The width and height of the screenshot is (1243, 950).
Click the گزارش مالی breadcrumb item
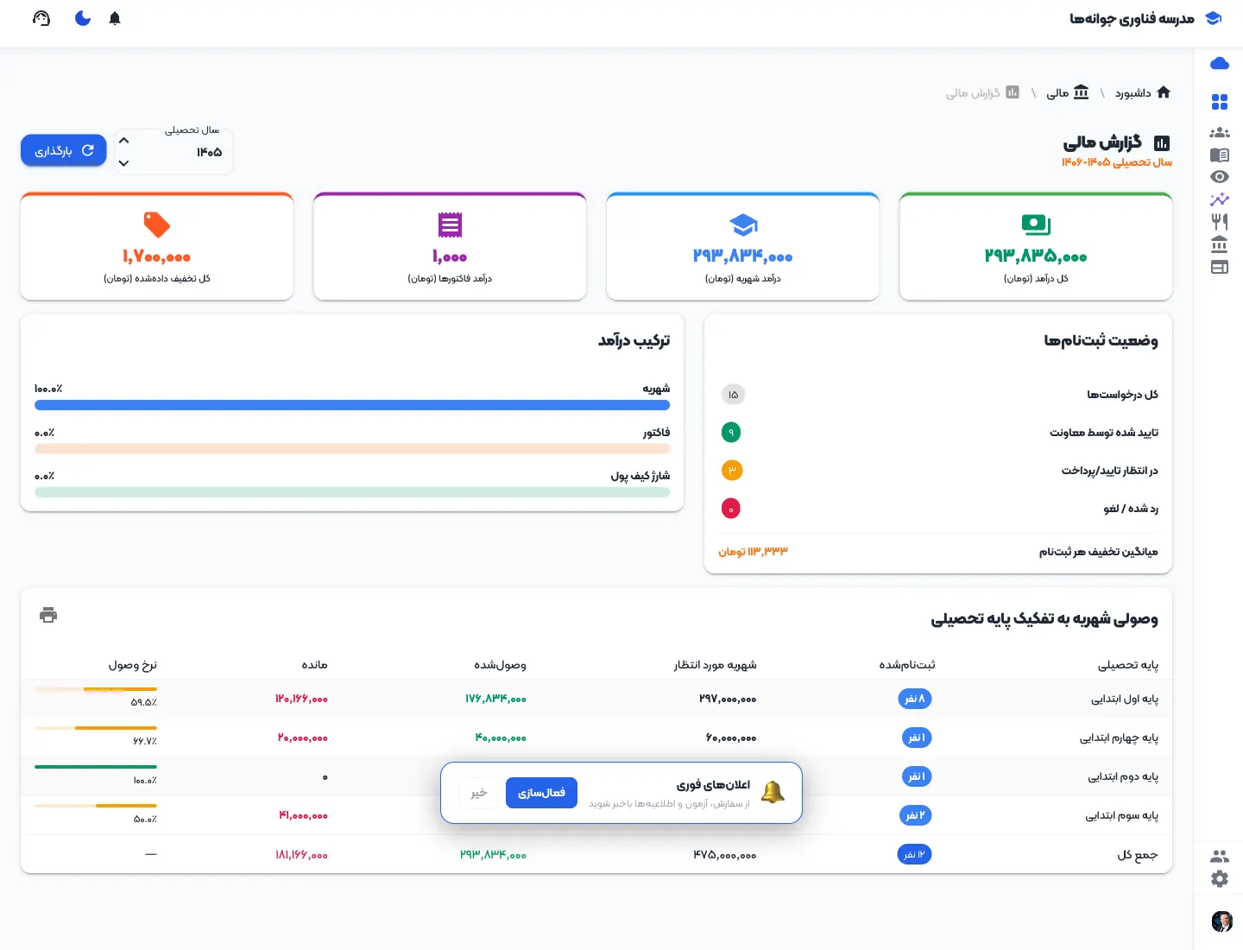[x=982, y=92]
